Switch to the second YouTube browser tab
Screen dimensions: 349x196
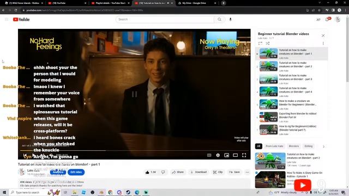coord(67,3)
